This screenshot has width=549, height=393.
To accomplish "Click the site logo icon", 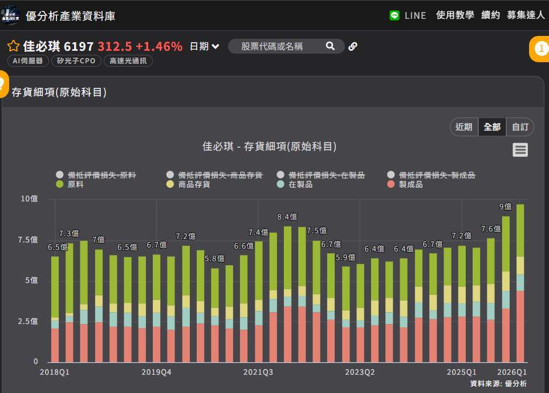I will tap(10, 15).
